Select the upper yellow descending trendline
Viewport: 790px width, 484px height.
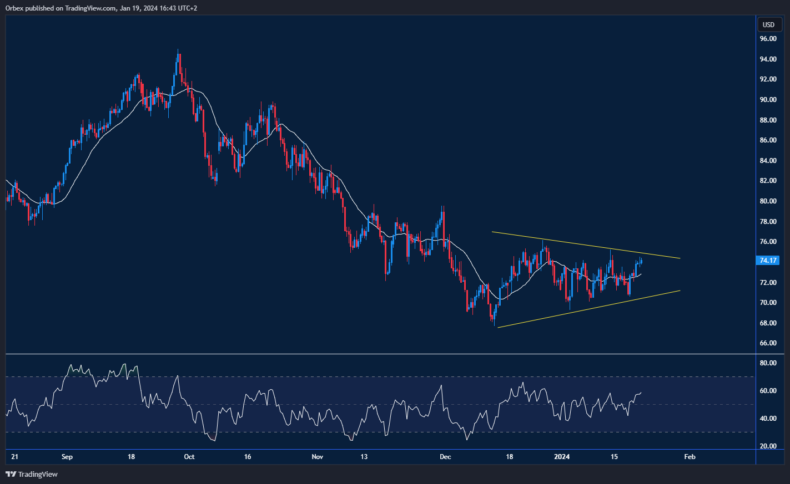(x=583, y=246)
